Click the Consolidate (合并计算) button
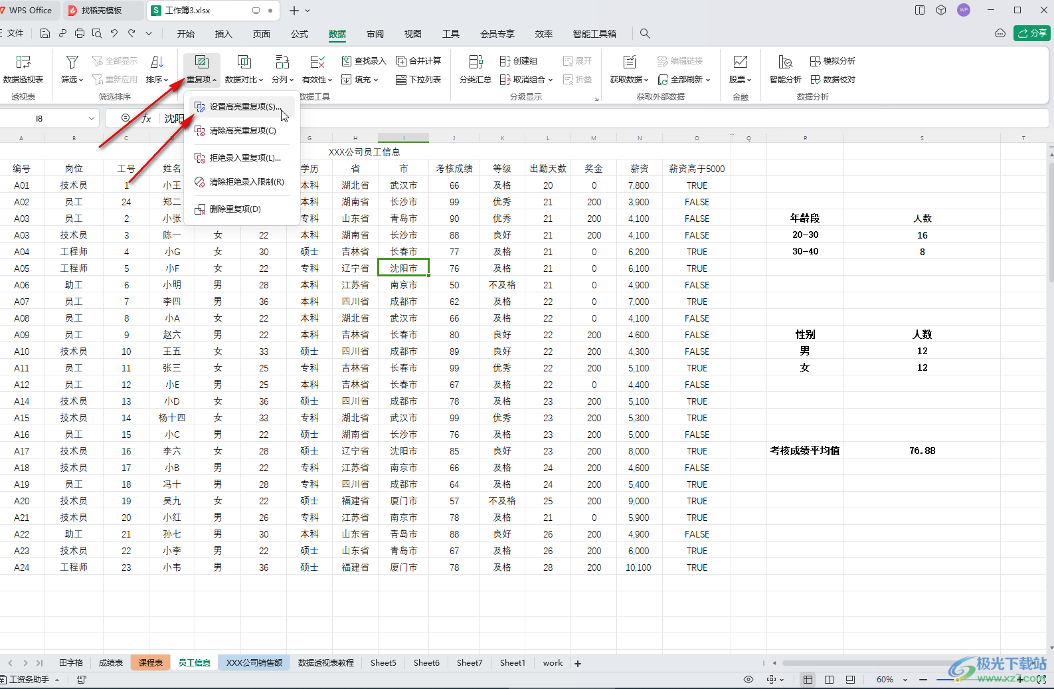 pos(418,61)
